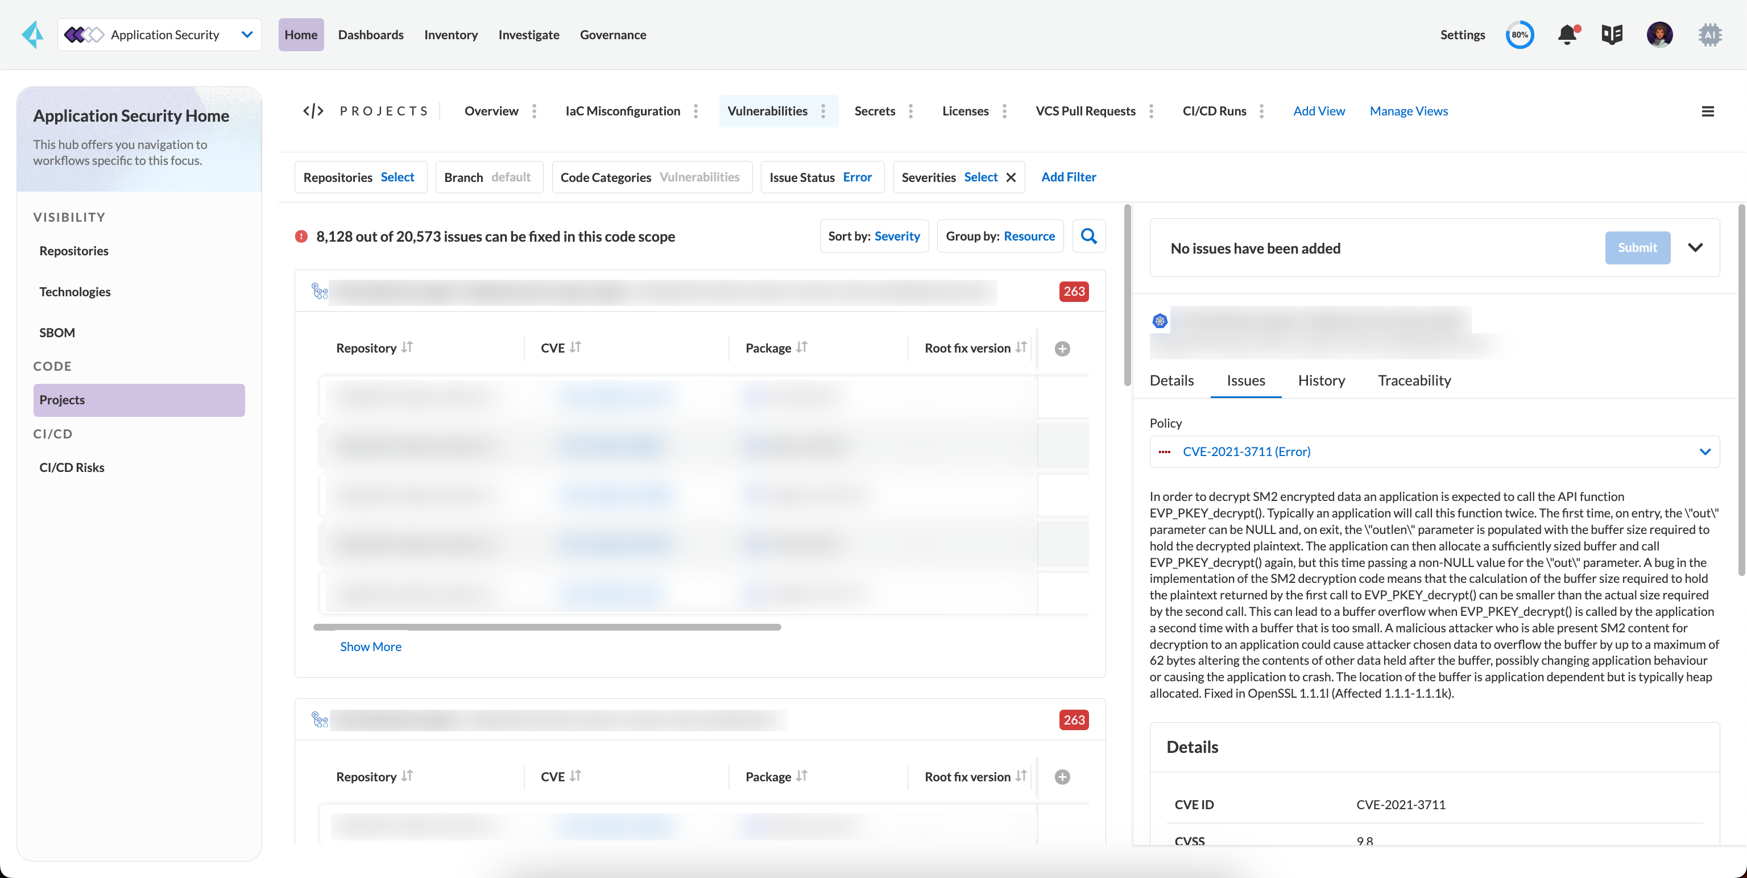Open the Traceability tab in the side panel

1415,380
